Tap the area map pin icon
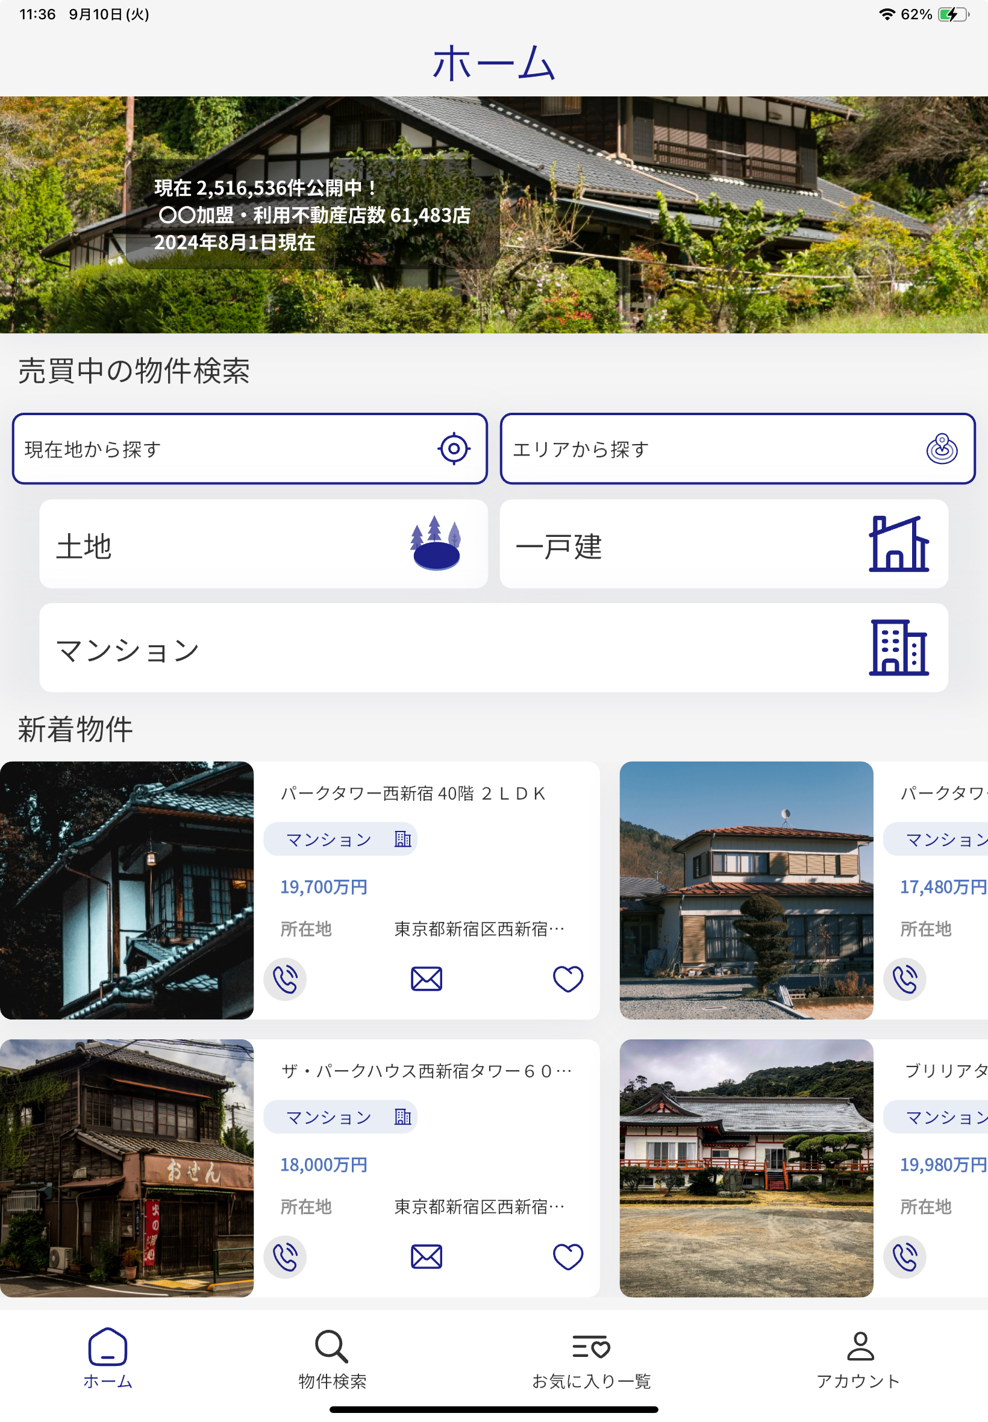Screen dimensions: 988x1422 [x=942, y=449]
